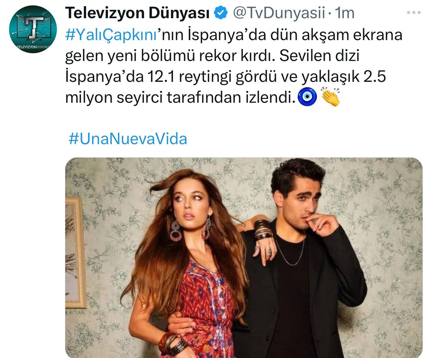Click the woman's large hoop earring in photo
Screen dimensions: 432x358
pos(175,230)
